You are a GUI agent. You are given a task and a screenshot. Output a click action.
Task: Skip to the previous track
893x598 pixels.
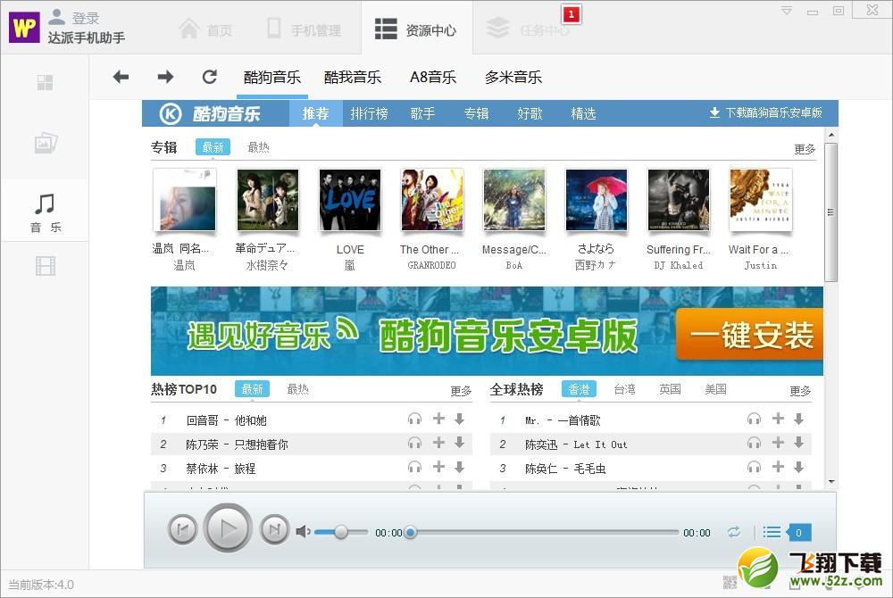click(x=183, y=530)
